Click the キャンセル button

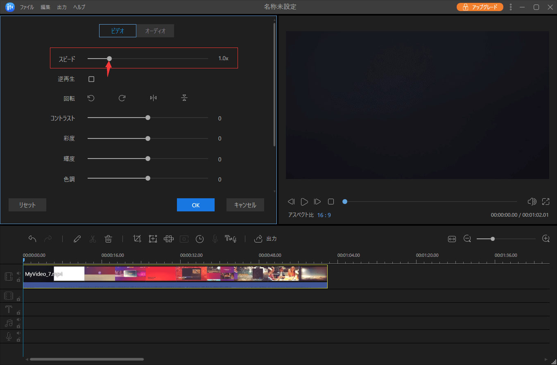(x=245, y=205)
